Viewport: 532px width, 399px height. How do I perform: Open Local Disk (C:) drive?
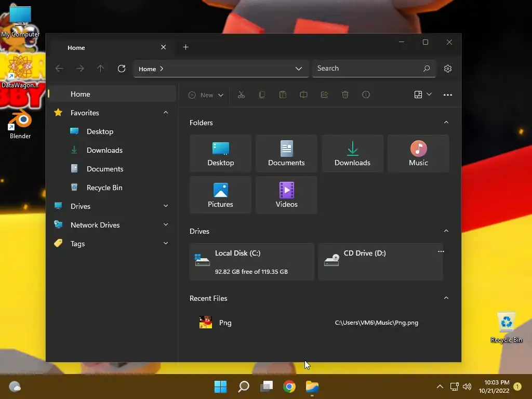point(252,262)
